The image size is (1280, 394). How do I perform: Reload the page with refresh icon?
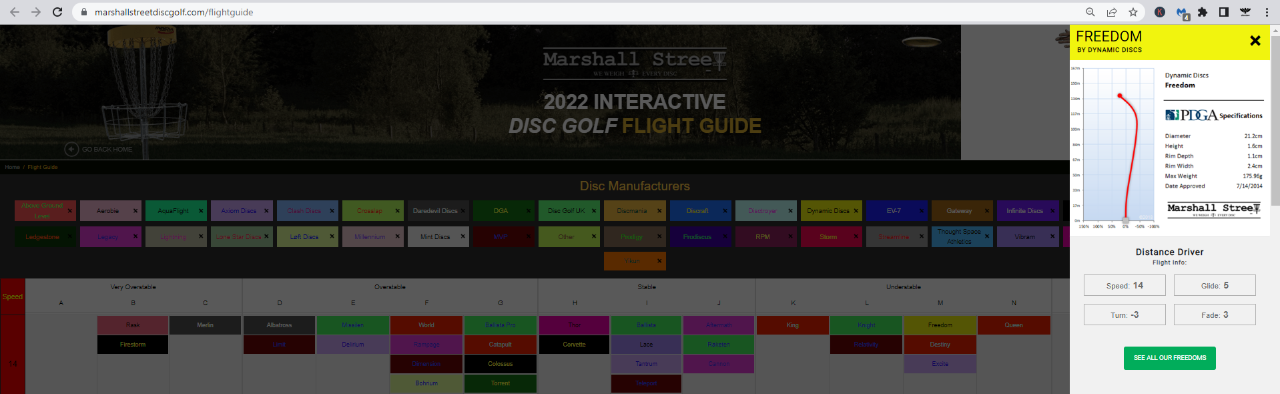pyautogui.click(x=57, y=12)
